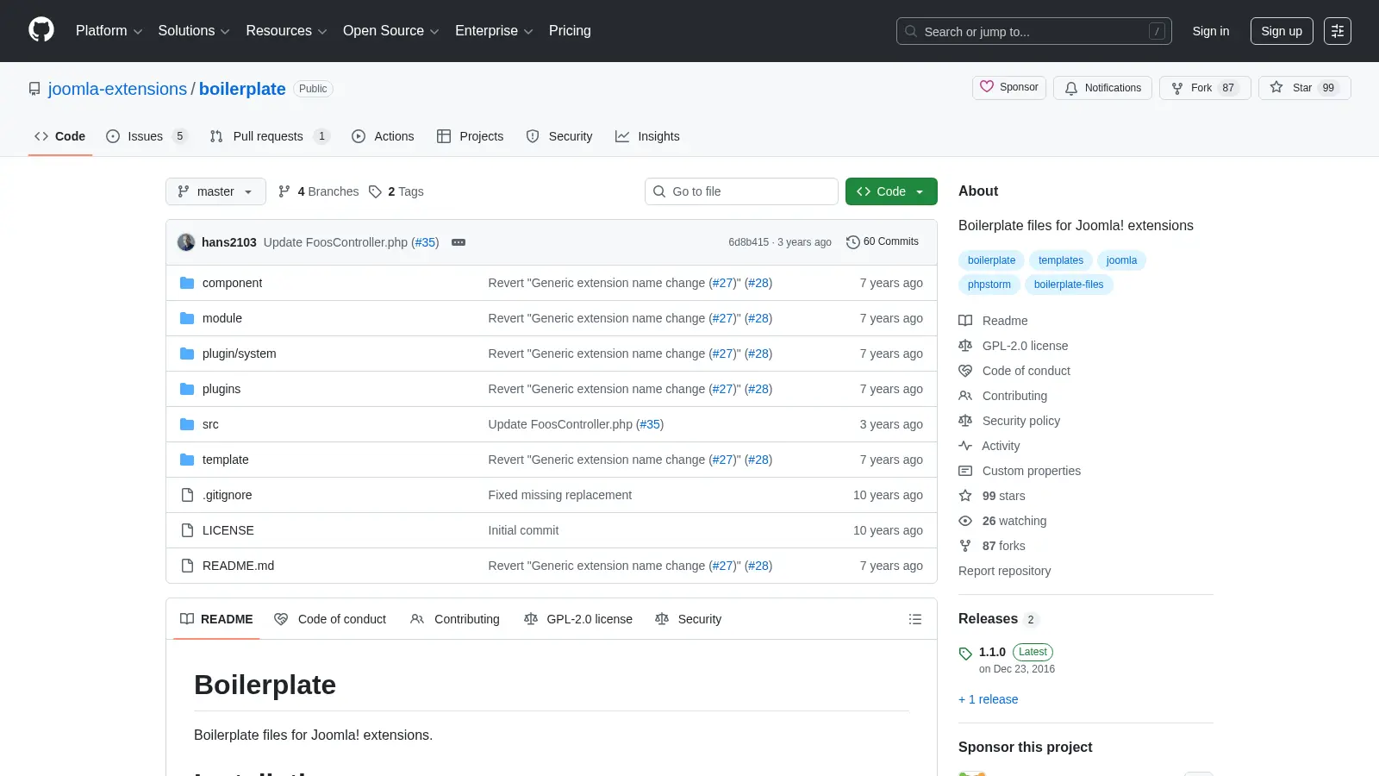
Task: Switch to the Issues tab
Action: click(146, 136)
